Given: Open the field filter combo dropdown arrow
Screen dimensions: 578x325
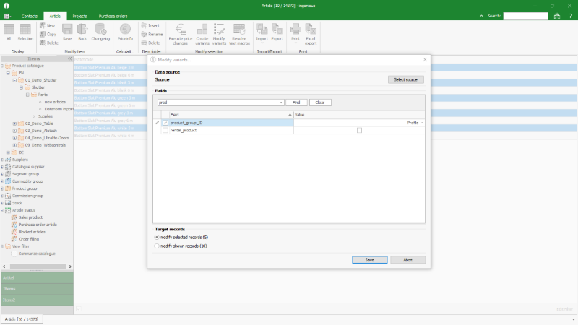Looking at the screenshot, I should [x=281, y=103].
